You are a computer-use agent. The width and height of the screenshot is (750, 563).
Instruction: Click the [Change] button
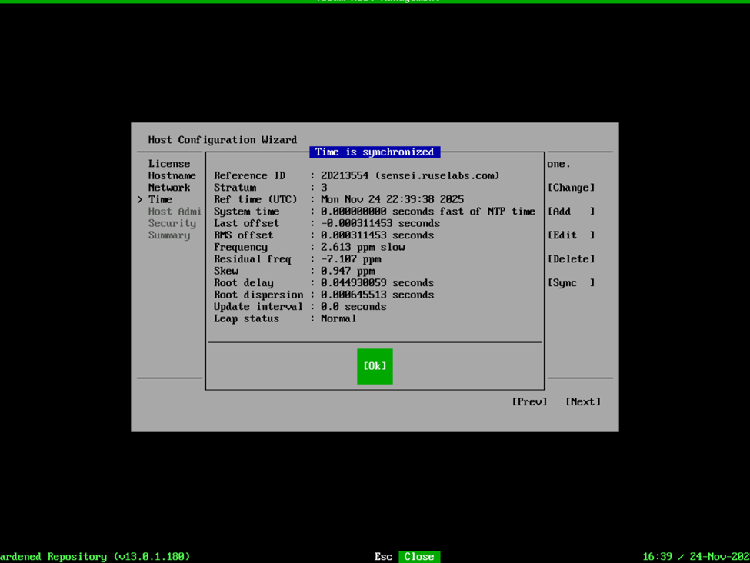click(571, 188)
